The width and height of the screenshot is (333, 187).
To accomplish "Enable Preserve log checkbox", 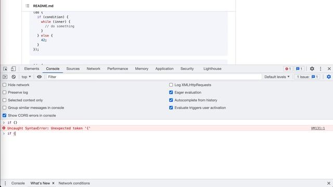I will [5, 92].
